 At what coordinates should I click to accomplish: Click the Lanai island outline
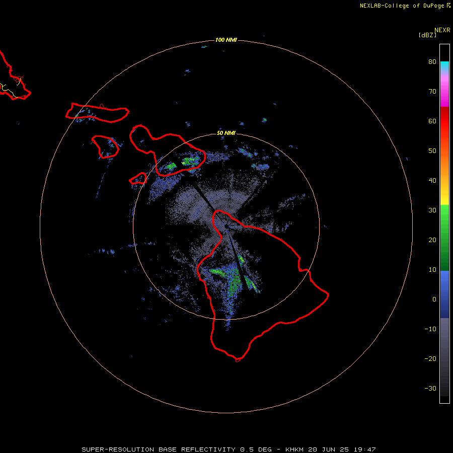pos(106,147)
